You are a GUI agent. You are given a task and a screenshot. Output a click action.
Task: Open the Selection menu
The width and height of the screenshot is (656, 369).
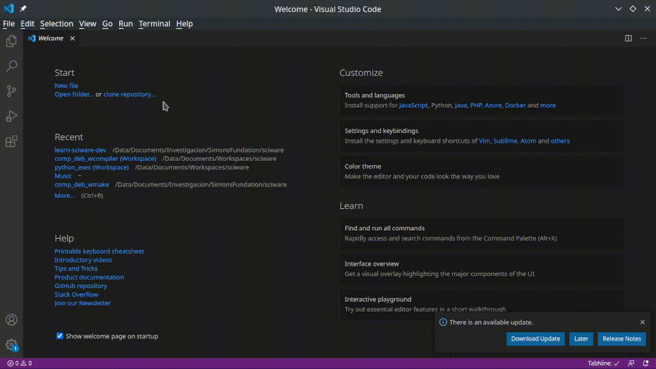point(56,24)
